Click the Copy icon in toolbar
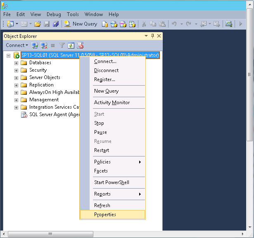The image size is (254, 238). (x=153, y=24)
